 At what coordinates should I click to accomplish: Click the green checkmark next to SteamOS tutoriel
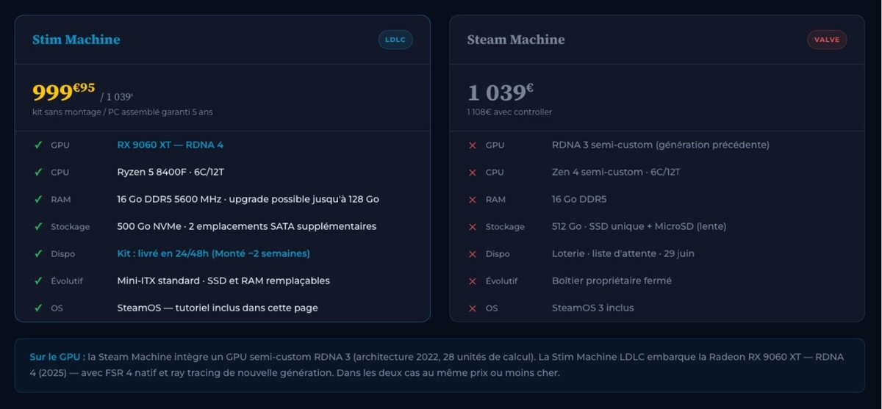(x=38, y=308)
